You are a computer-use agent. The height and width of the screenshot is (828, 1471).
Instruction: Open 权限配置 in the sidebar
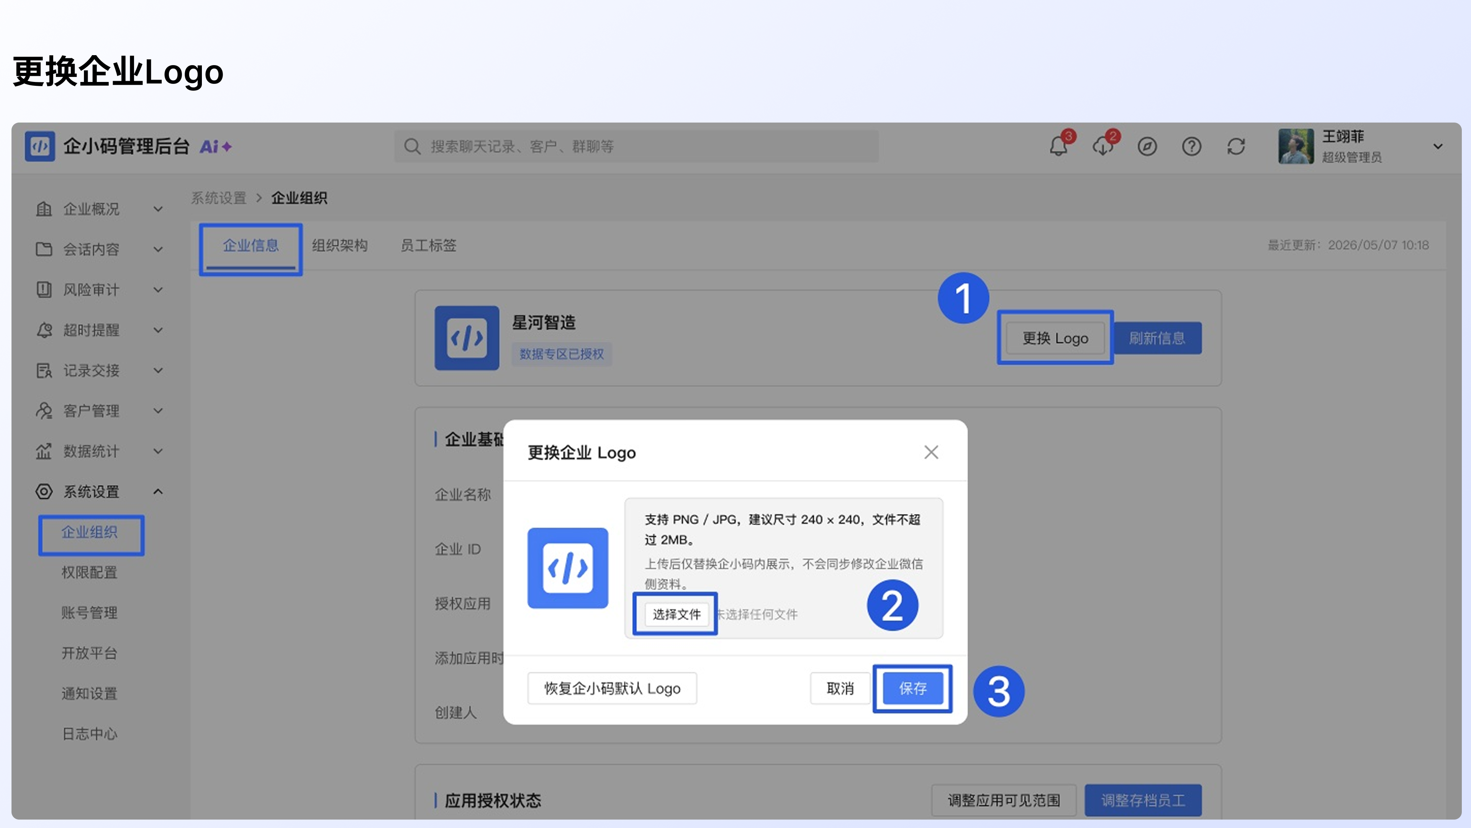click(90, 573)
